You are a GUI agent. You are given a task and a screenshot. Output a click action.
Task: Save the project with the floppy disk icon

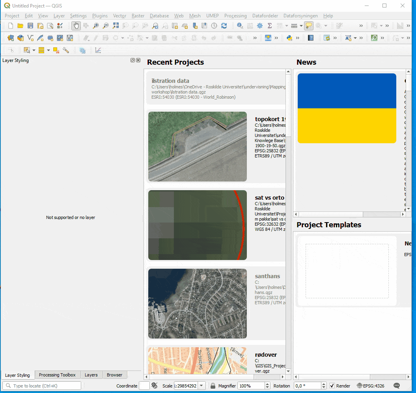[x=30, y=26]
